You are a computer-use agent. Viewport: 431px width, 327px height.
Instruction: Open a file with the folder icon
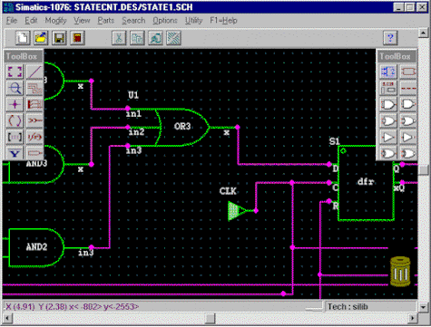coord(41,38)
